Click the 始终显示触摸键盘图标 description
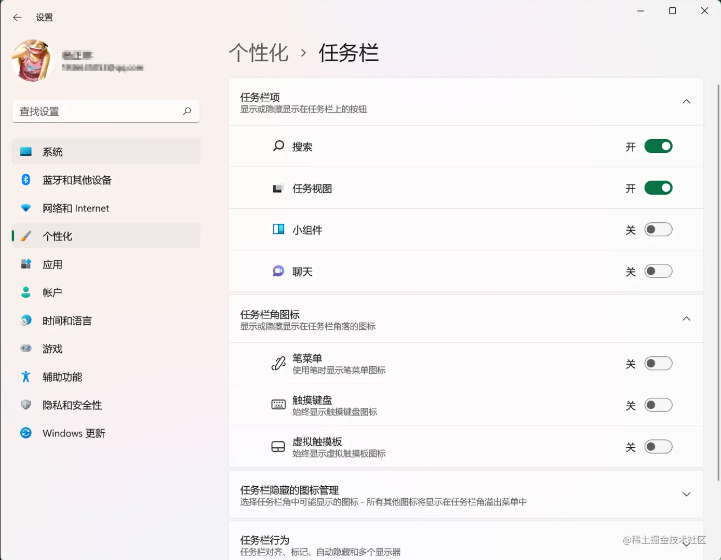 (335, 412)
